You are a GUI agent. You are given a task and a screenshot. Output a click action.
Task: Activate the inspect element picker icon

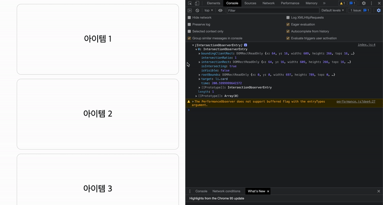click(x=190, y=3)
